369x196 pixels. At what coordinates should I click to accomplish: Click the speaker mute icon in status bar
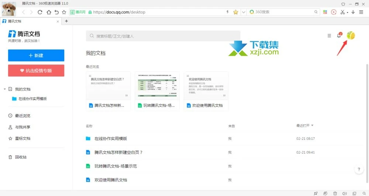(345, 193)
